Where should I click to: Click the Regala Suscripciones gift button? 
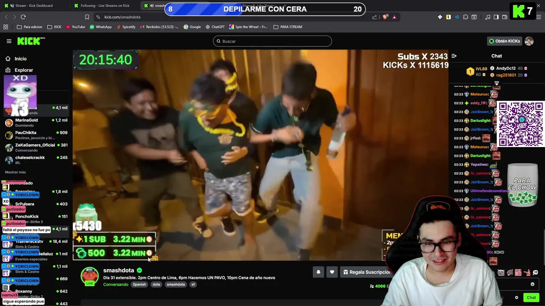(367, 272)
